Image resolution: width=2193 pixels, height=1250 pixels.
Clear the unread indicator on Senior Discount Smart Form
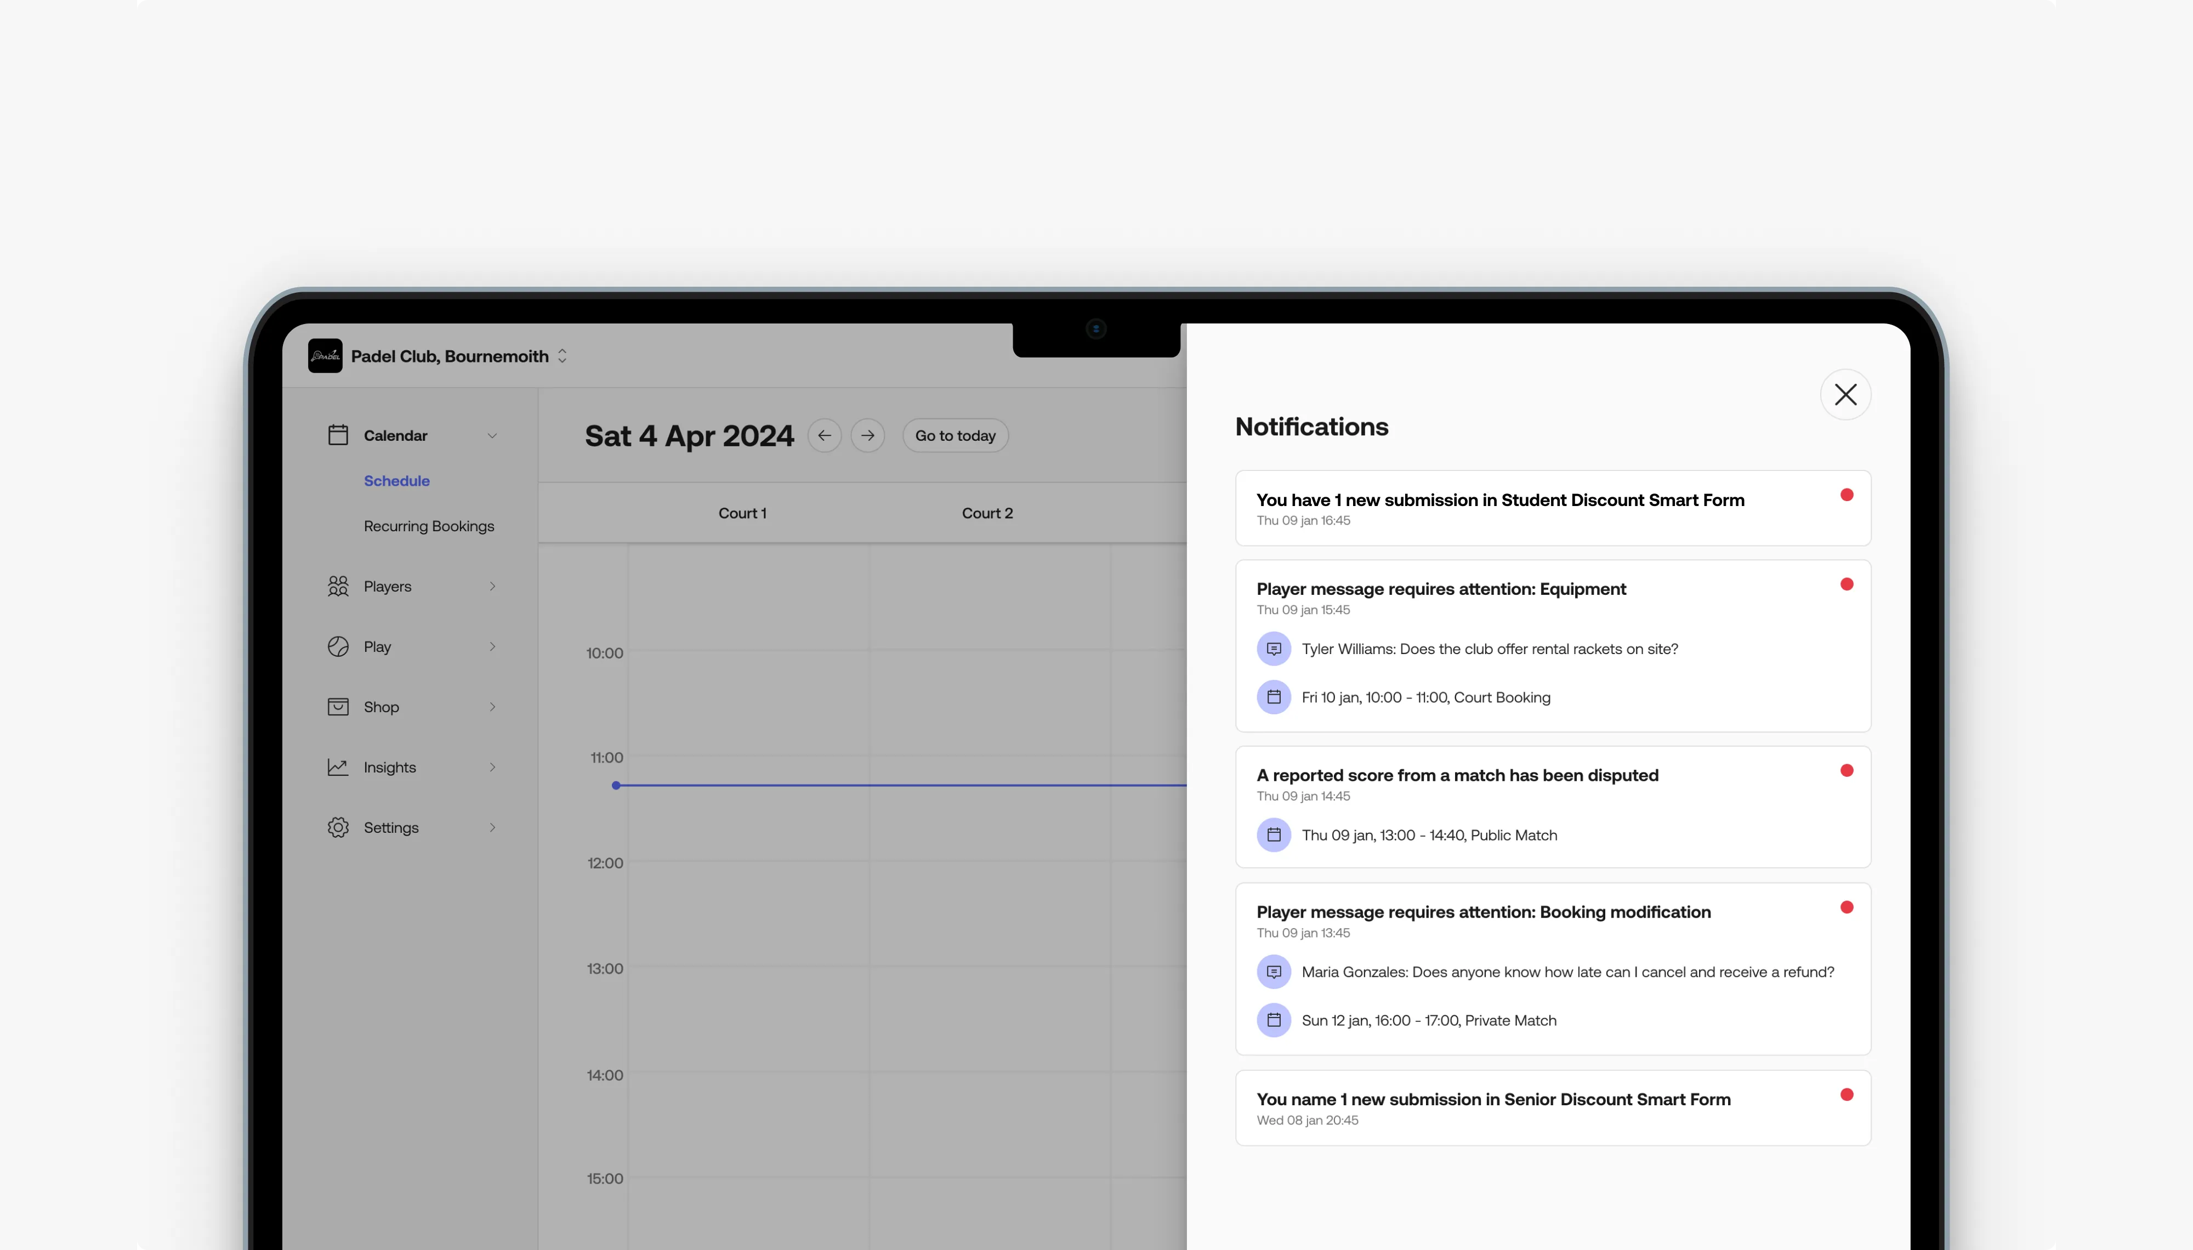pos(1847,1095)
